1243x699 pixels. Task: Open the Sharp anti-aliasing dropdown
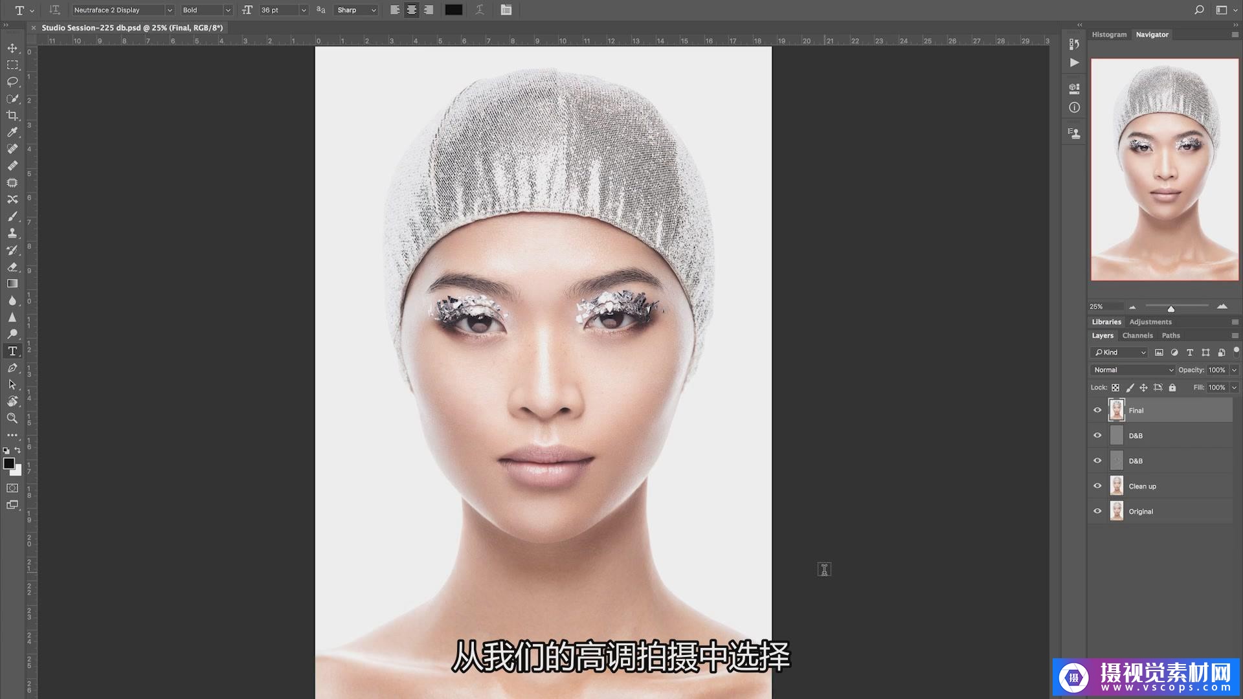(x=357, y=10)
